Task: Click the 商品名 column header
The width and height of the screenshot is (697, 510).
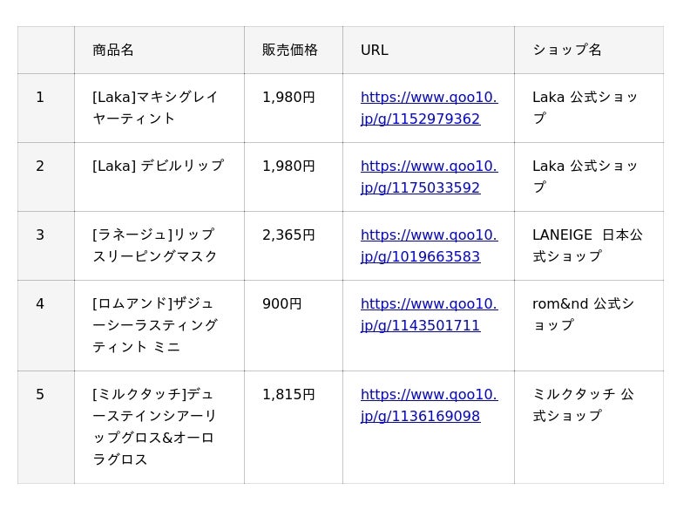Action: click(113, 51)
